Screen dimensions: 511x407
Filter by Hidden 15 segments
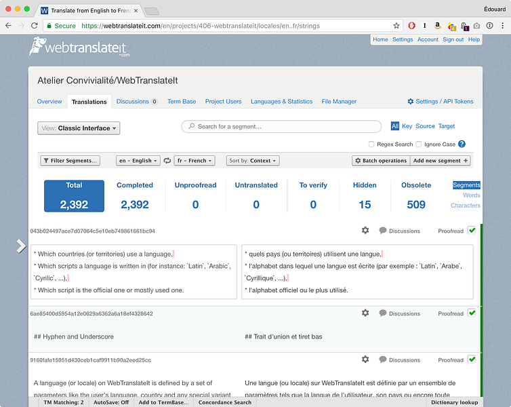click(x=365, y=196)
